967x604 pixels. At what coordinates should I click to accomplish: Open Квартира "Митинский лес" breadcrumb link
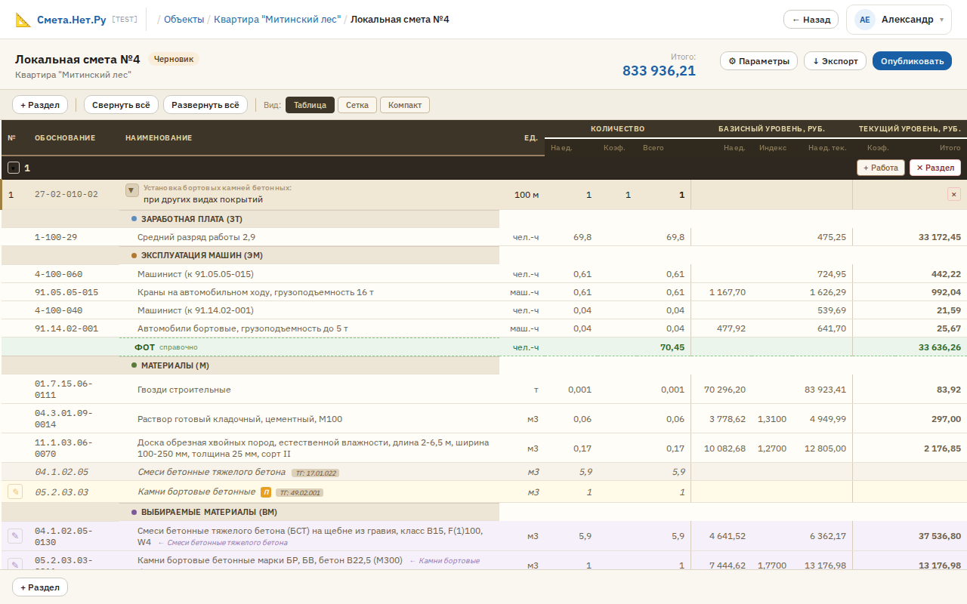277,20
